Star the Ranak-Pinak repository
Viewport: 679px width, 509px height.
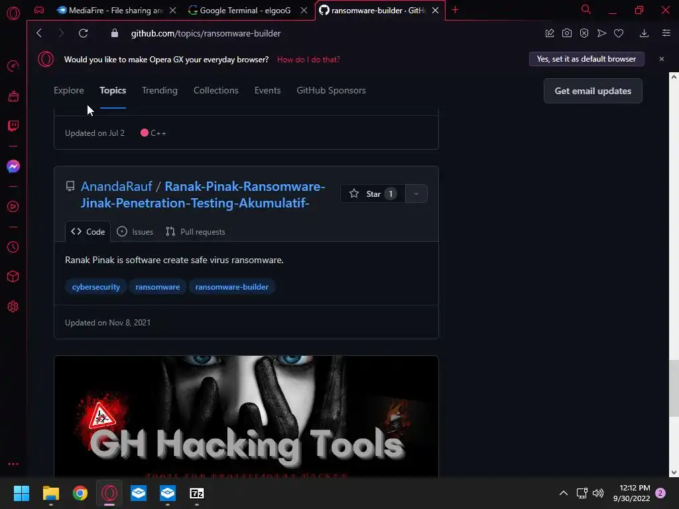pos(373,194)
